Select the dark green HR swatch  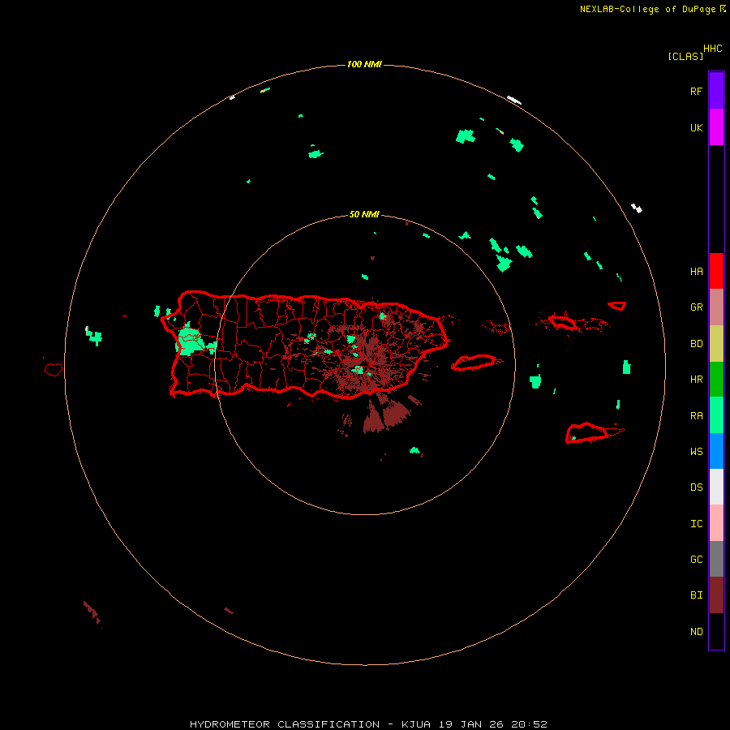tap(716, 380)
